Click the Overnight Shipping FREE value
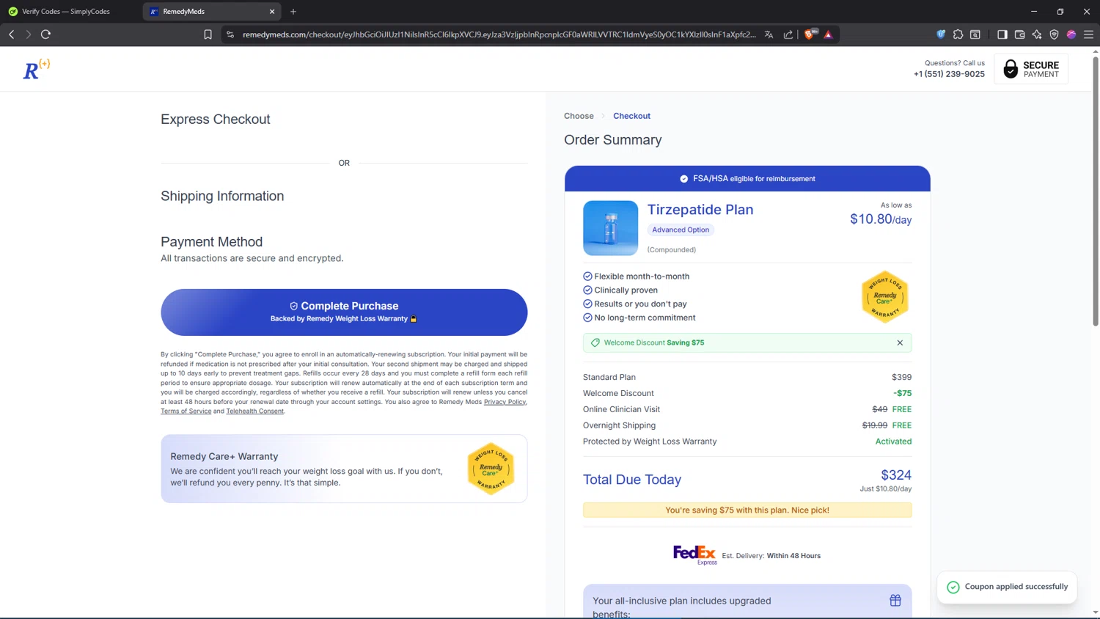 [902, 425]
